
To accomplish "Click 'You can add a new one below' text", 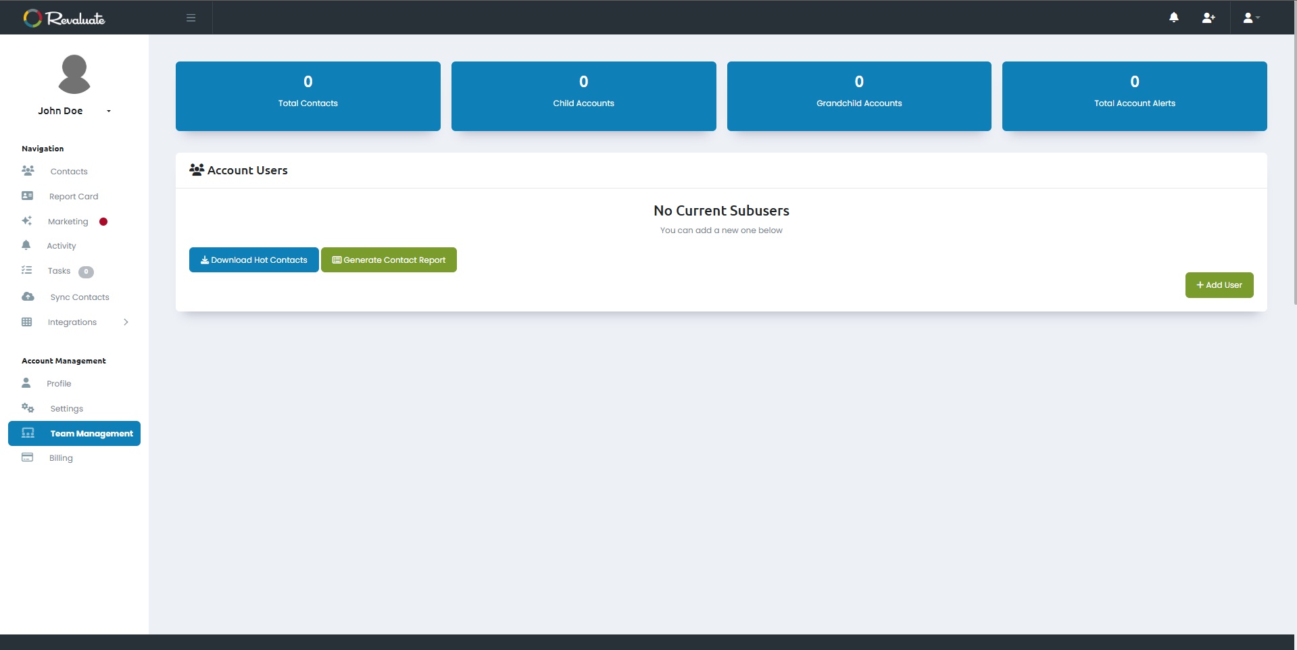I will tap(721, 230).
